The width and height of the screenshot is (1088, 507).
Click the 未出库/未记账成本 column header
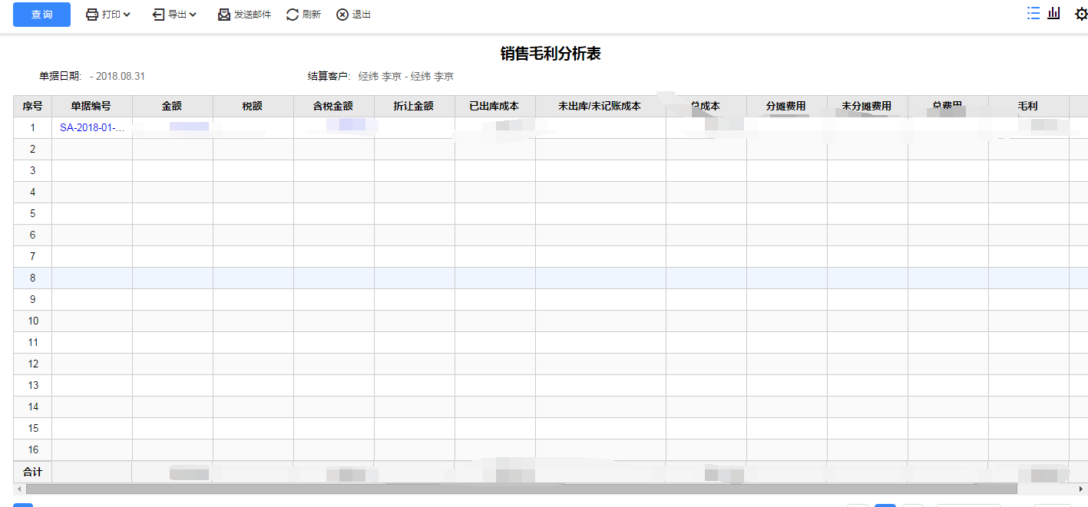[600, 107]
